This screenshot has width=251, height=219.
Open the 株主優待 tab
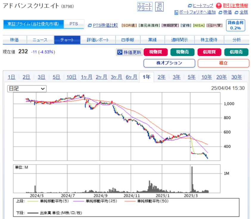[x=209, y=40]
